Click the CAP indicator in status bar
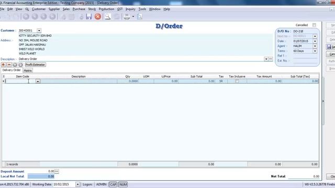Screen dimensions: 335x188 click(113, 184)
